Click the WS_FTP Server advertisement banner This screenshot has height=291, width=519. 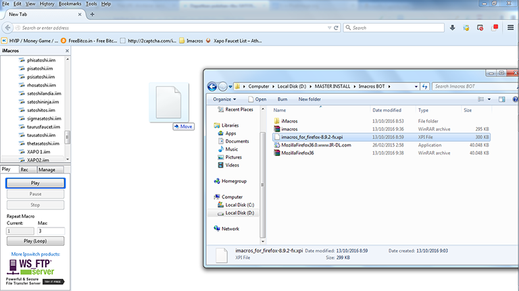click(35, 272)
